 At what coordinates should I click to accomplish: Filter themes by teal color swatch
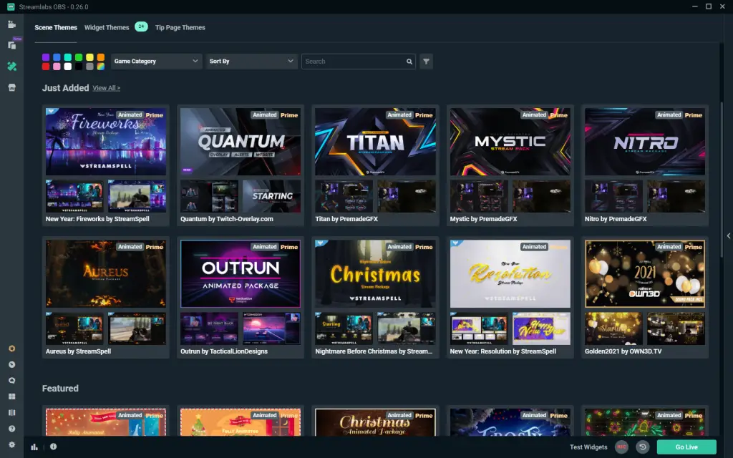point(68,57)
